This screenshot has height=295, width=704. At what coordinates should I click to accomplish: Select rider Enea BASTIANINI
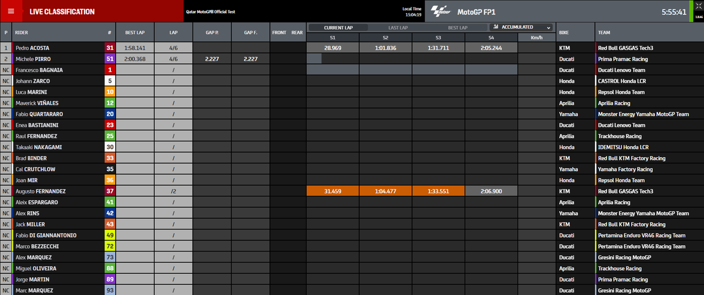[36, 125]
